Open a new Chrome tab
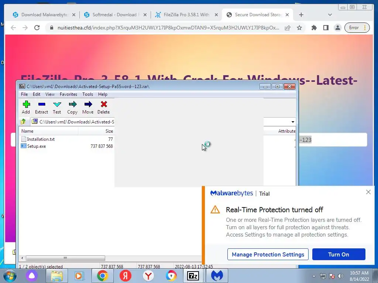This screenshot has height=283, width=378. [301, 15]
